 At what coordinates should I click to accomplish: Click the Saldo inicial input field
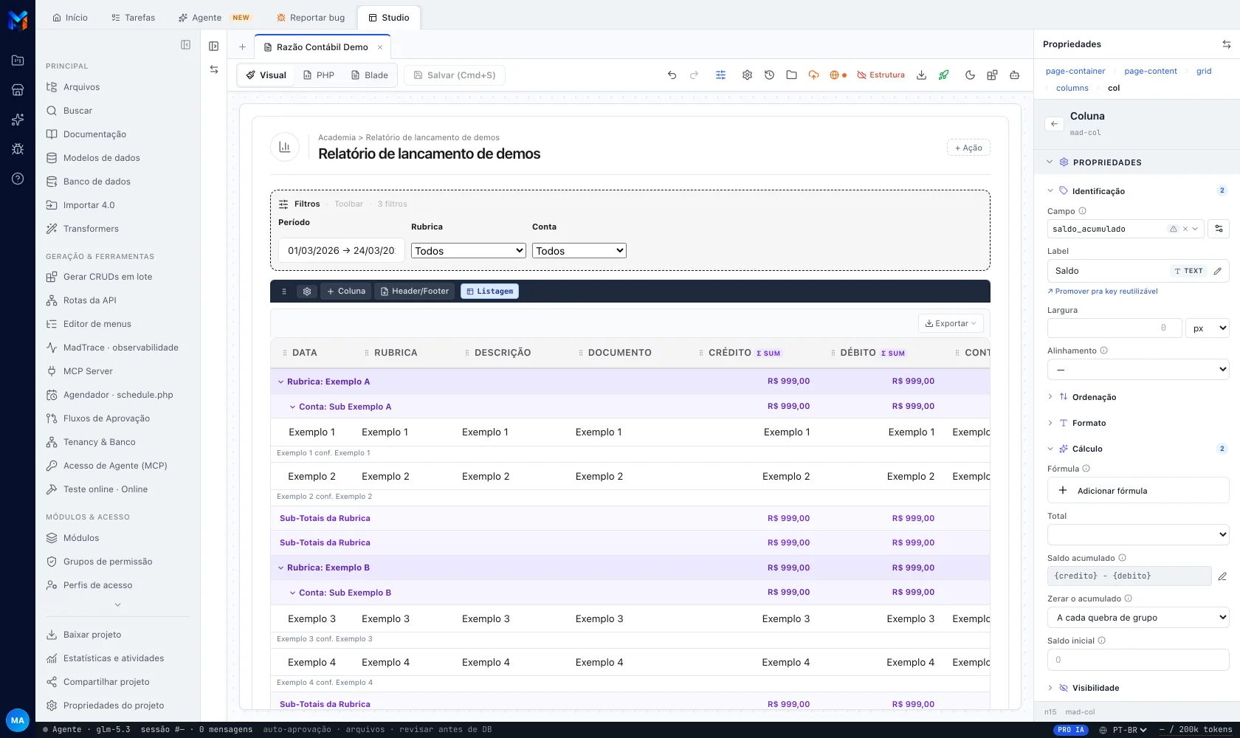(x=1138, y=660)
